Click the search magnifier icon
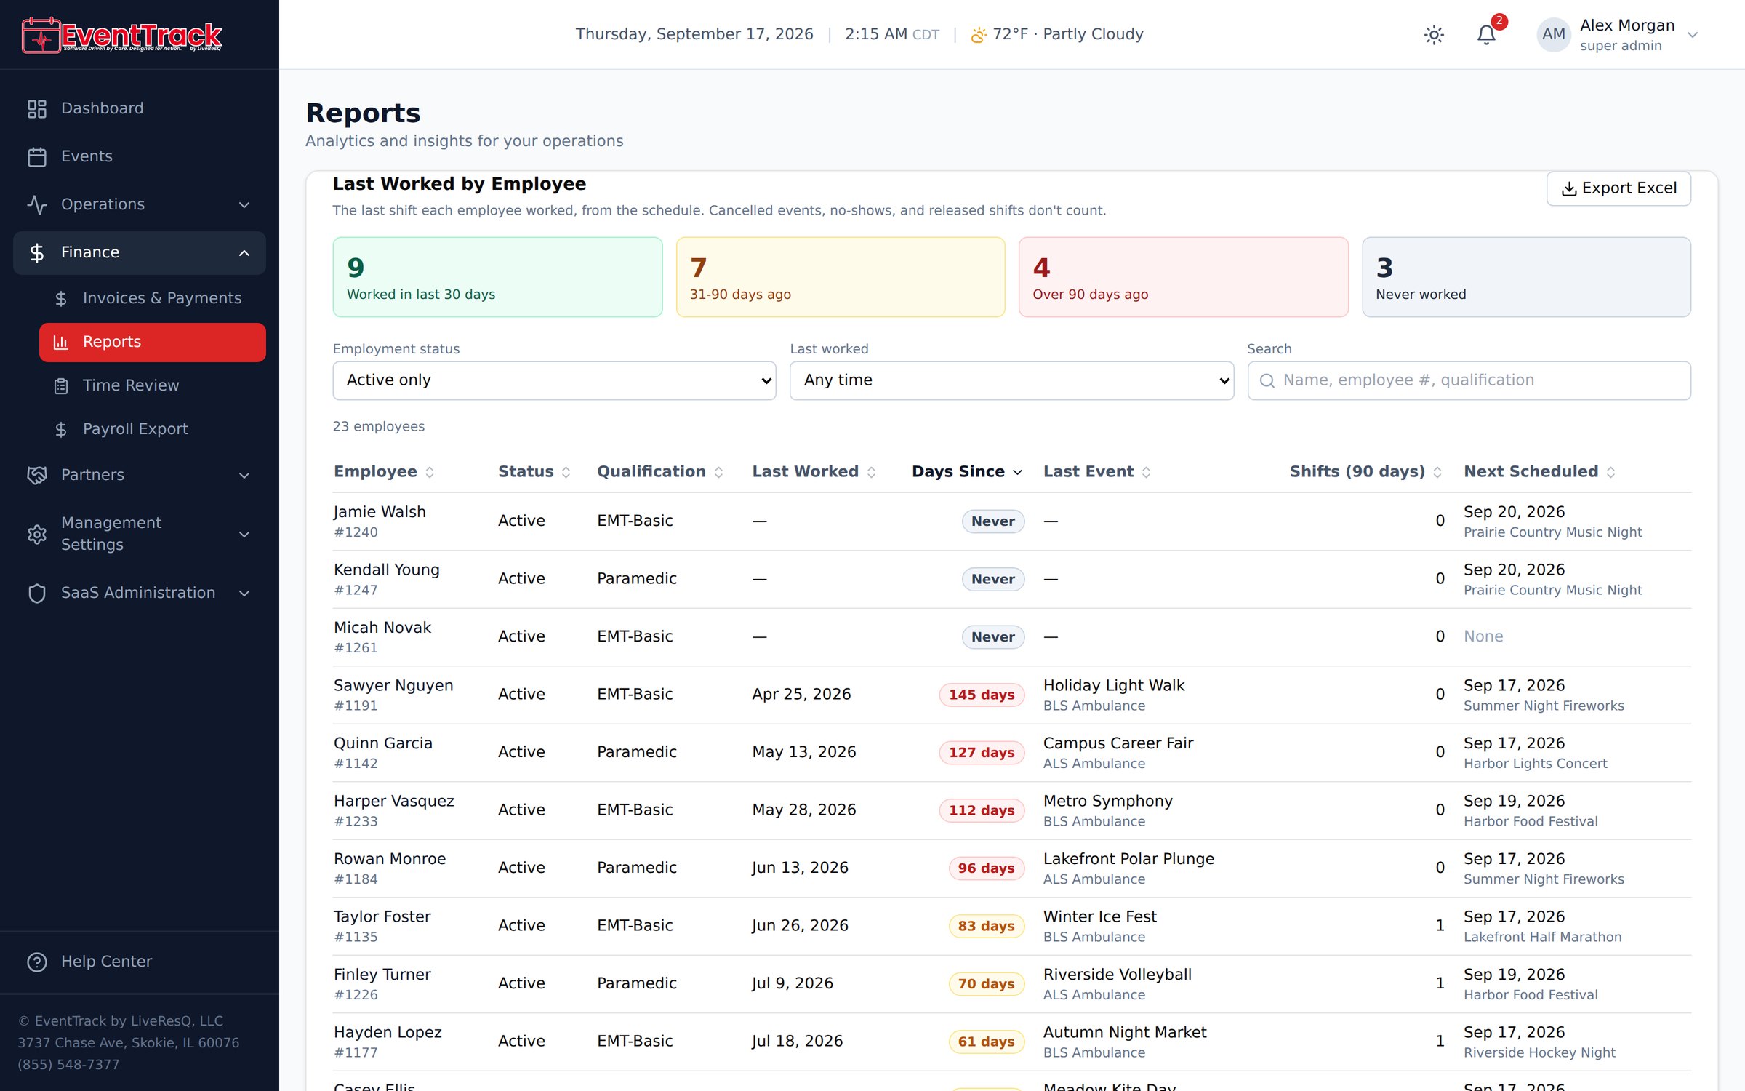 tap(1267, 380)
